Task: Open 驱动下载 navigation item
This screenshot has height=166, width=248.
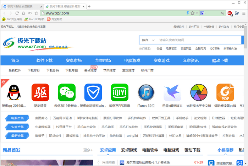Action: (220, 60)
